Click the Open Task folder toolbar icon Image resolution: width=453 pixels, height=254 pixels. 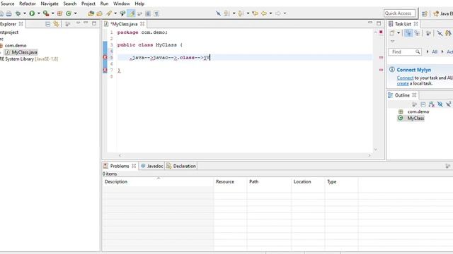tap(100, 13)
